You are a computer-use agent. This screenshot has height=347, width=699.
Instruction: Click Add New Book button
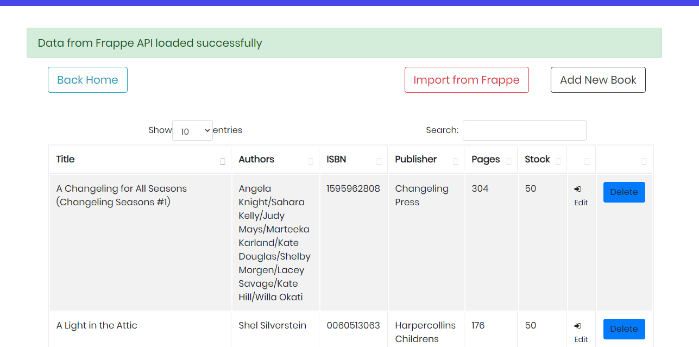point(598,80)
